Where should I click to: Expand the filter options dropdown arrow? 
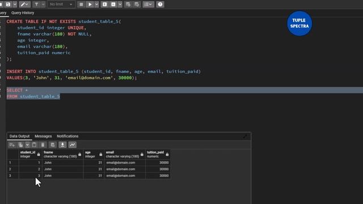click(x=43, y=4)
